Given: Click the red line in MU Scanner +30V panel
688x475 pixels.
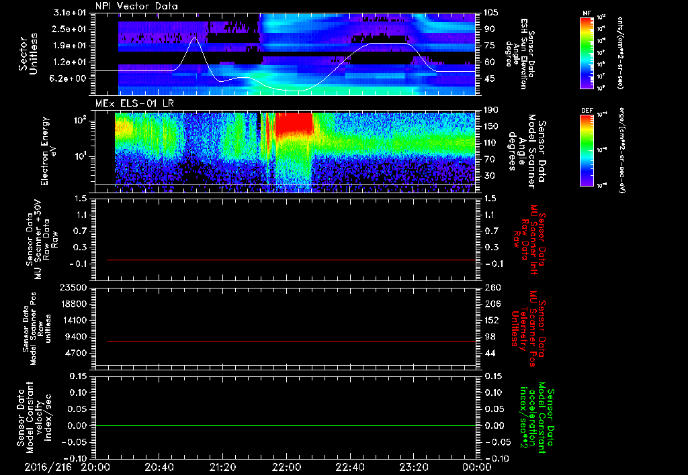Looking at the screenshot, I should [x=291, y=260].
